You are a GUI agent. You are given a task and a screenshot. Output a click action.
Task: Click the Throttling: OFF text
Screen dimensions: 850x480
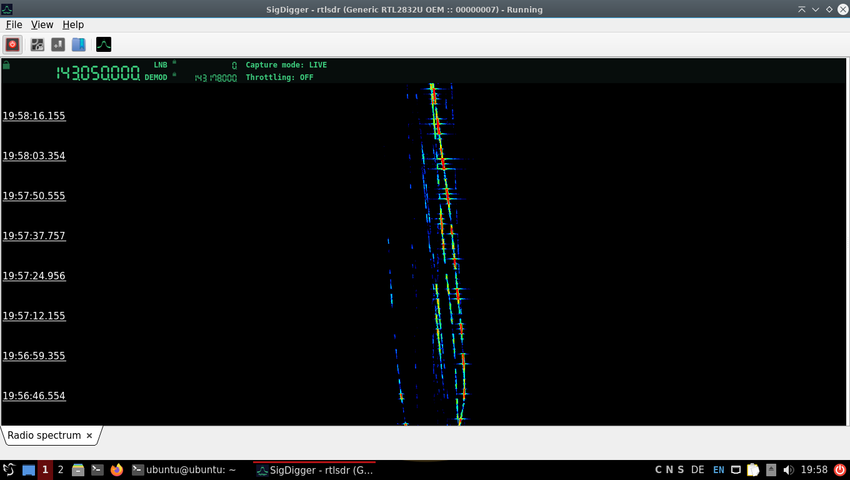(x=279, y=77)
